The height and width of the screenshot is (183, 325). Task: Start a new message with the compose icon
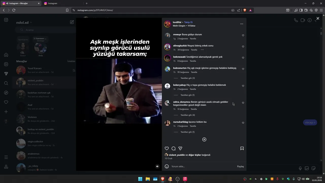[x=72, y=22]
